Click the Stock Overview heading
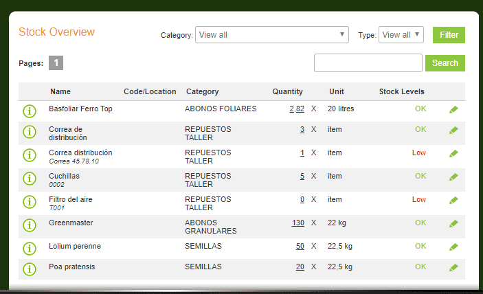This screenshot has width=483, height=294. coord(56,32)
